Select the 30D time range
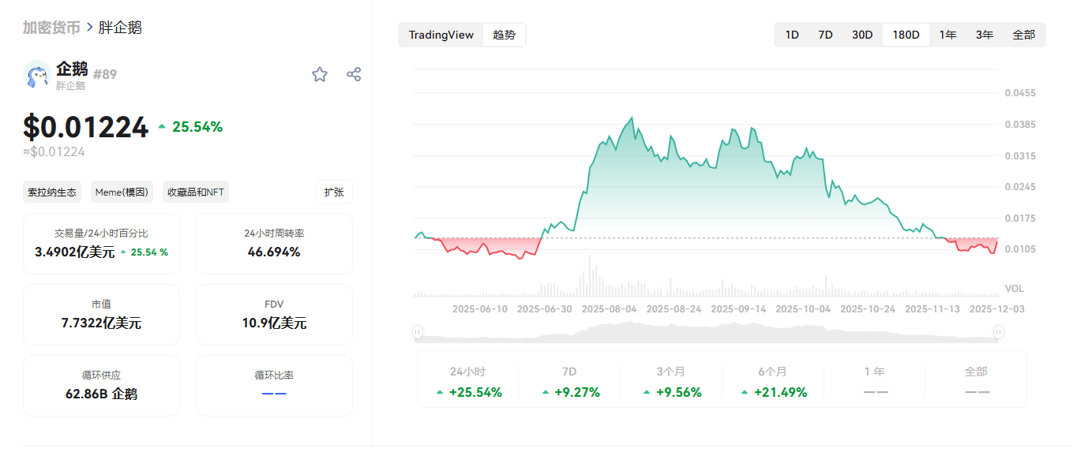The width and height of the screenshot is (1092, 452). (x=862, y=35)
